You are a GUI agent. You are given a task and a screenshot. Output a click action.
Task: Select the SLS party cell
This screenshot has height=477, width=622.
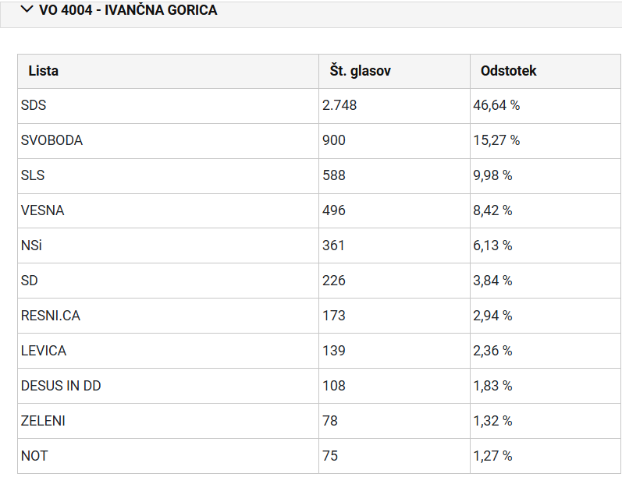tap(169, 176)
